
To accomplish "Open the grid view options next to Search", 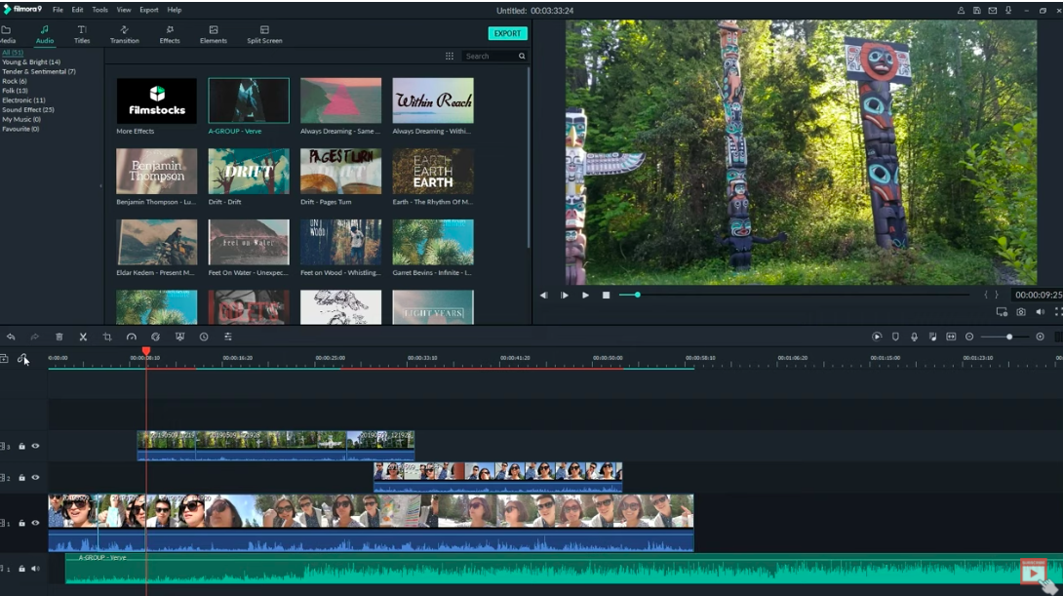I will [x=450, y=57].
